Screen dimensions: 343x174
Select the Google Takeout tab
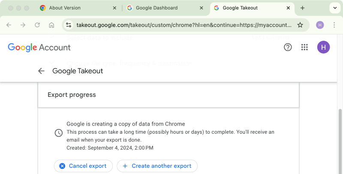(x=252, y=8)
